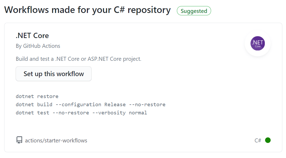Click the .NET Core logo in the card corner

[x=257, y=43]
